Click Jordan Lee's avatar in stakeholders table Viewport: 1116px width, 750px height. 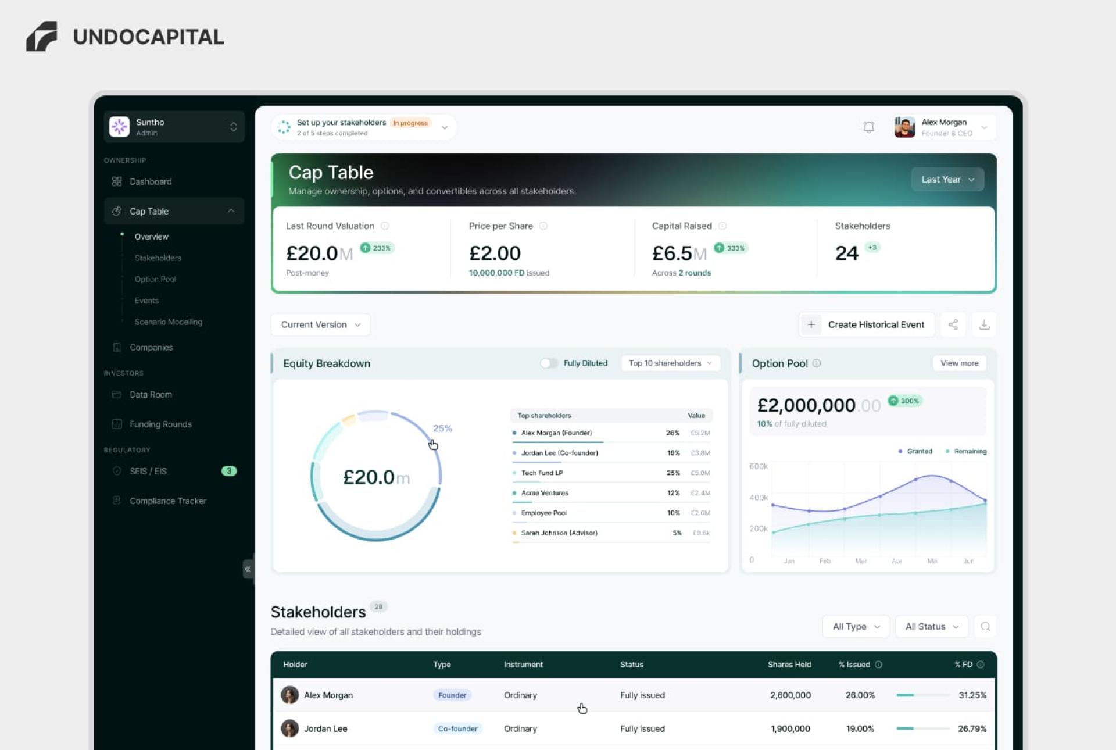289,728
